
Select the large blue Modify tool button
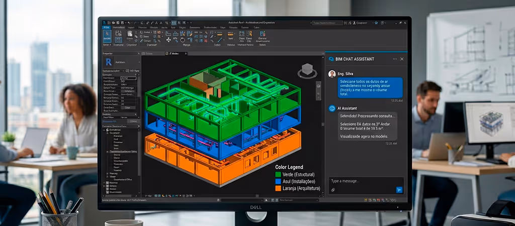(x=108, y=36)
